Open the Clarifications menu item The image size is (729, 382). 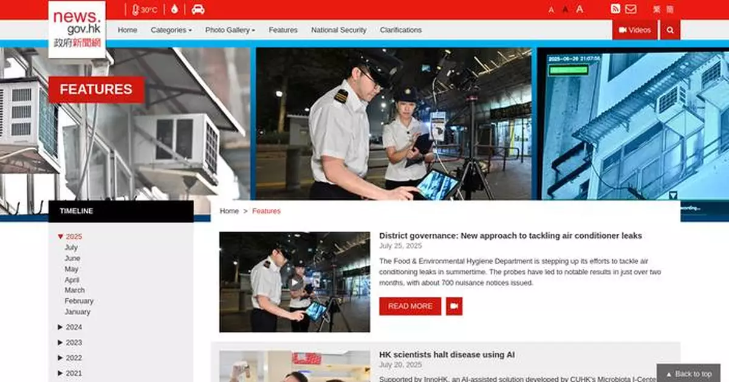click(x=400, y=30)
